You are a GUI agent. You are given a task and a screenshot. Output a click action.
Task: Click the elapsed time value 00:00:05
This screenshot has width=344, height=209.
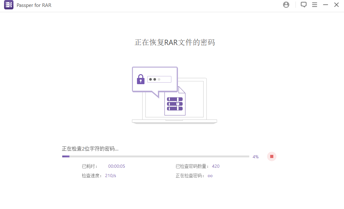coord(116,166)
